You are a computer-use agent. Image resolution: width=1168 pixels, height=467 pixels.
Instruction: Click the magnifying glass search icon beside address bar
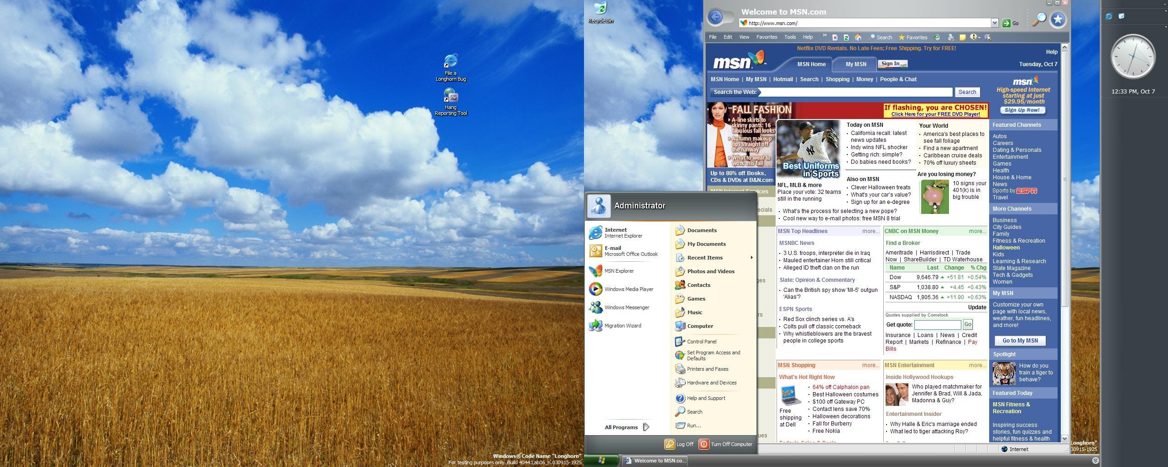click(1039, 20)
